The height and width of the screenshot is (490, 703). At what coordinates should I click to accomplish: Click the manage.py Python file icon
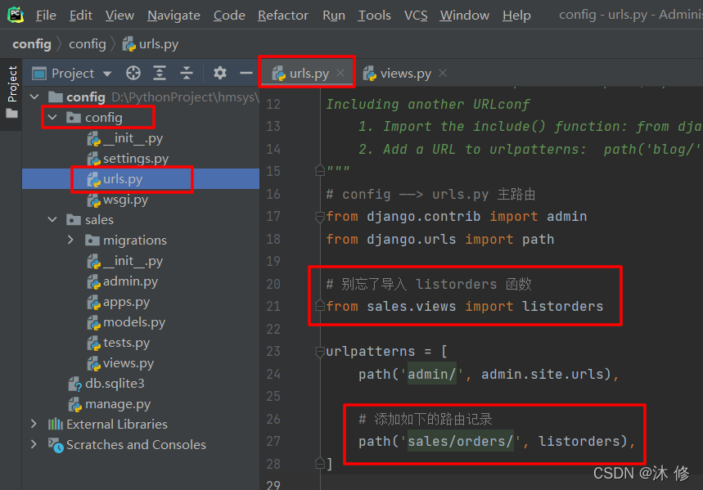click(74, 405)
